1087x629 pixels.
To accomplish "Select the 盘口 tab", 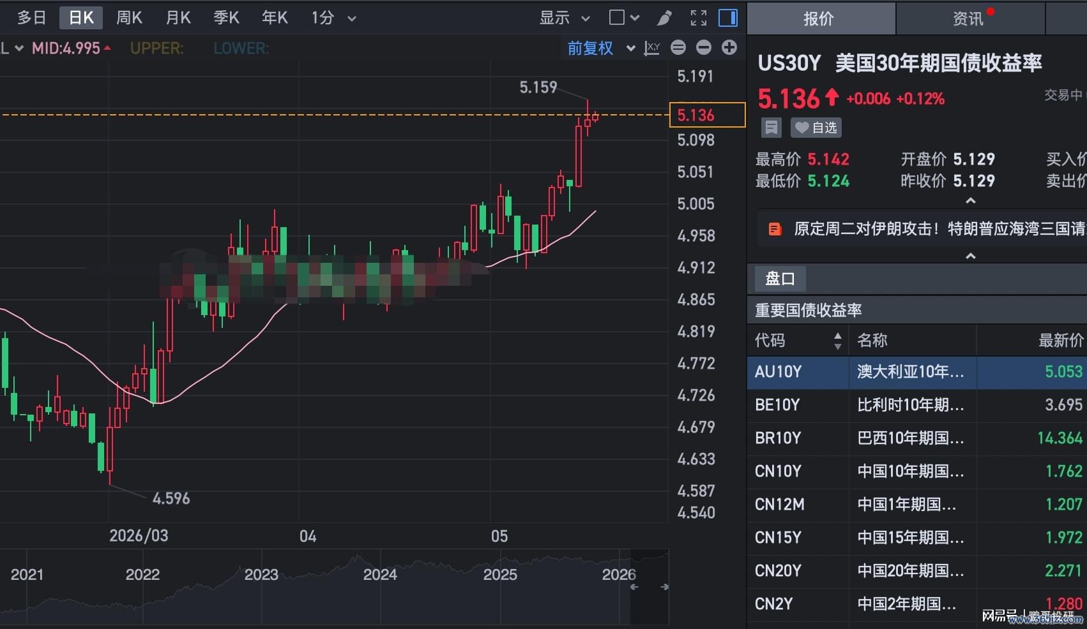I will [780, 279].
